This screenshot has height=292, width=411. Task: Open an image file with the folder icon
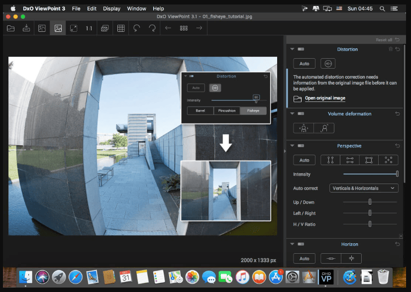pos(11,28)
